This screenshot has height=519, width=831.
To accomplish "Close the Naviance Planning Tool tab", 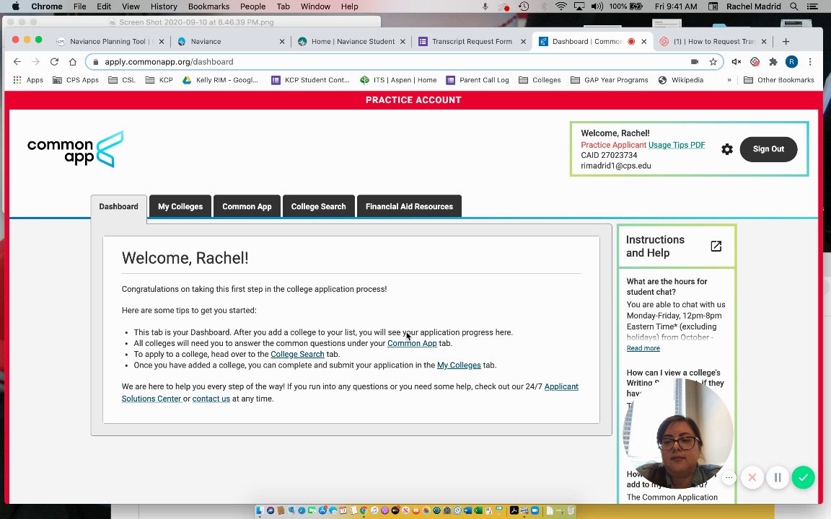I will [162, 41].
